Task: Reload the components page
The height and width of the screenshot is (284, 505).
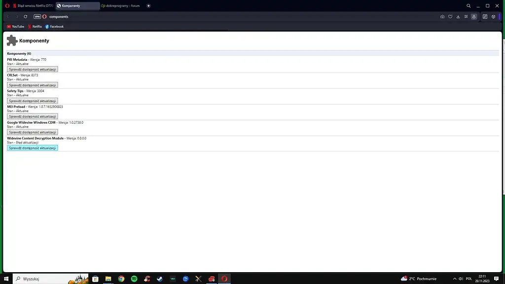Action: click(x=26, y=16)
